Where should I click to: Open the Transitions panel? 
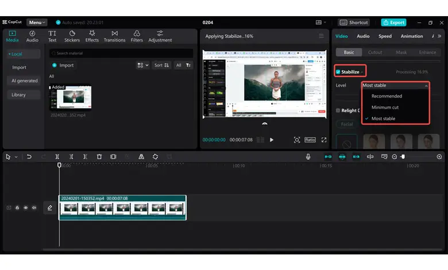[114, 36]
